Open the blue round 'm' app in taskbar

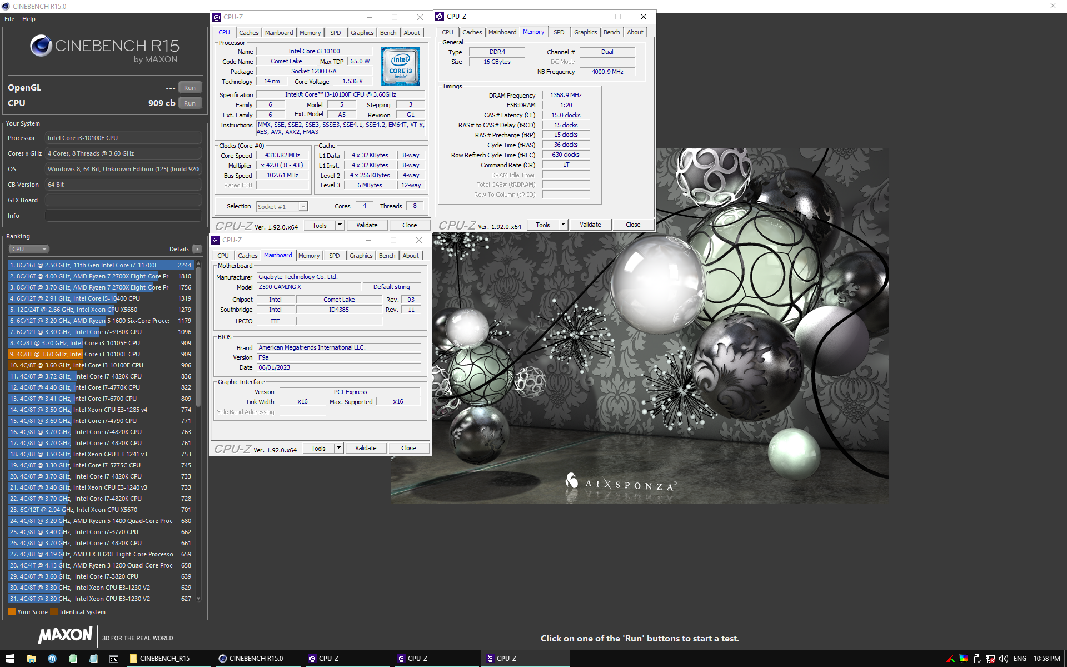(x=52, y=658)
